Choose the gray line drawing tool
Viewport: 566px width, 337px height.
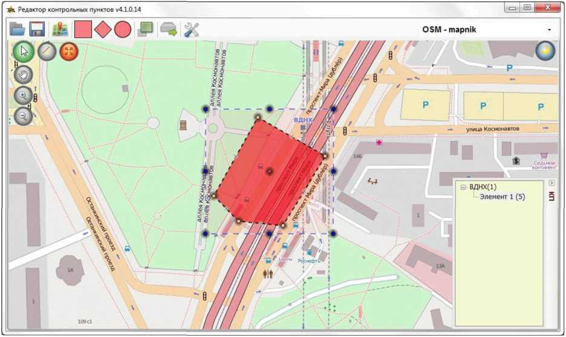[x=47, y=51]
